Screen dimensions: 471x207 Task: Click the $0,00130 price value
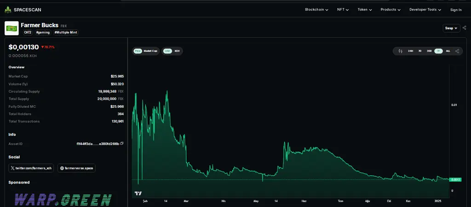[24, 47]
